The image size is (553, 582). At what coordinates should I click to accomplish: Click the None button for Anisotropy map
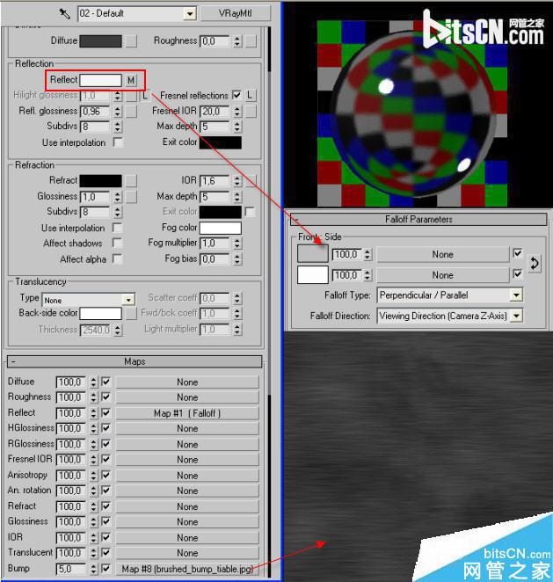[x=187, y=476]
